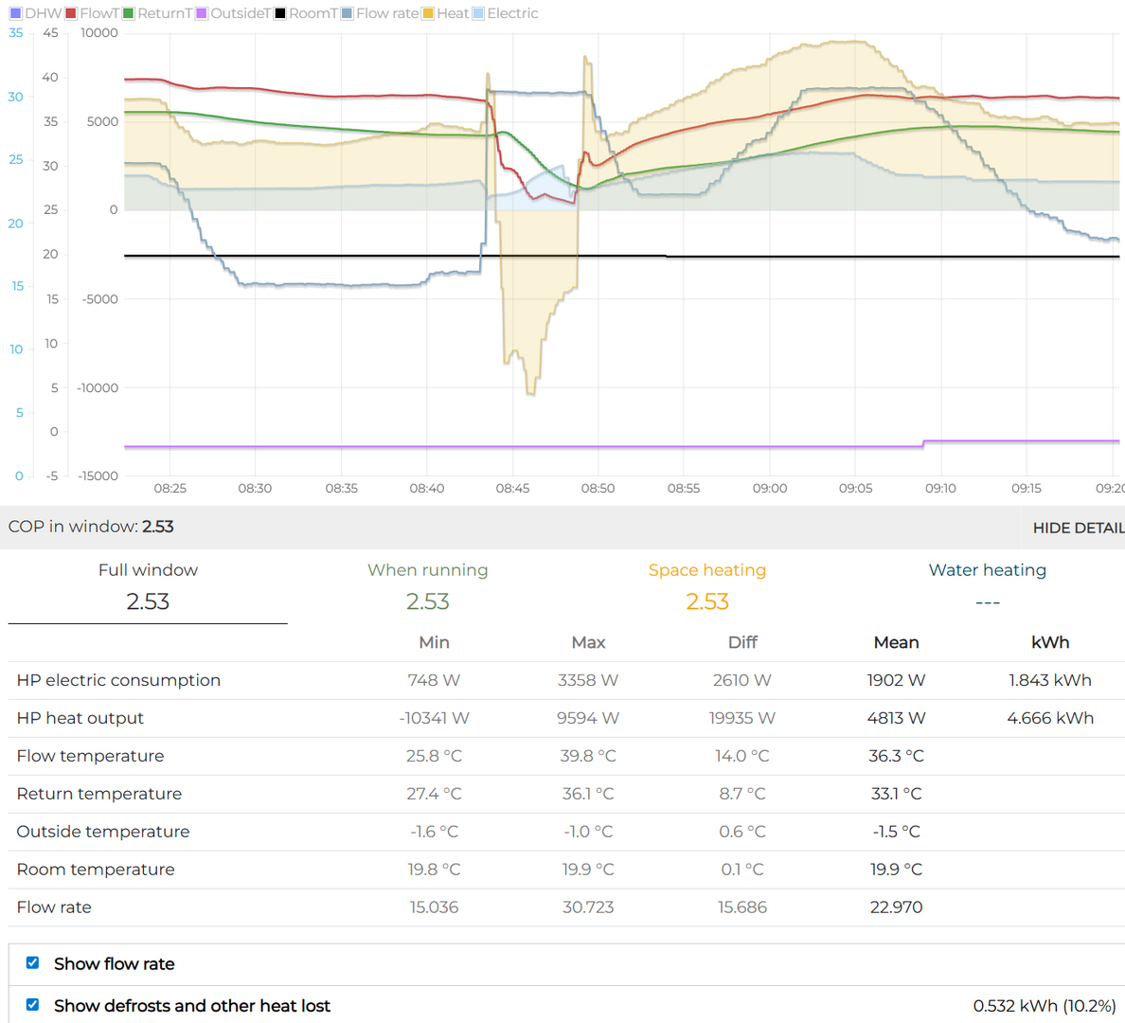
Task: Collapse stats with HIDE DETAIL
Action: [1078, 528]
